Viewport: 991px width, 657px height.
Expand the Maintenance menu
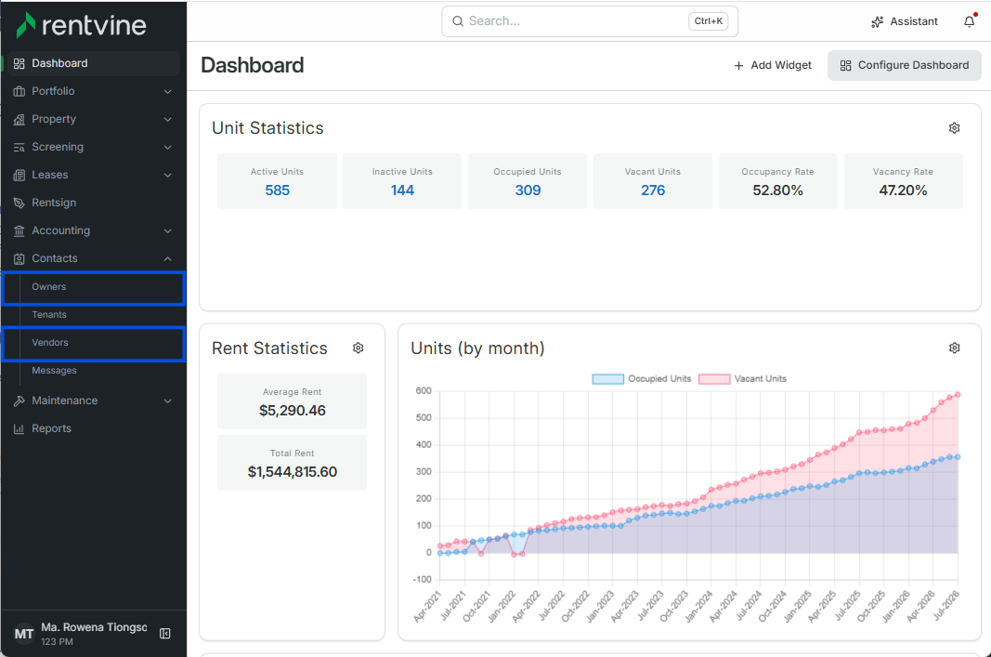pyautogui.click(x=92, y=401)
